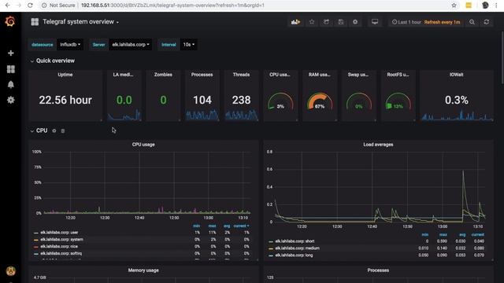Open dashboard settings gear in toolbar
This screenshot has height=283, width=504.
click(355, 22)
